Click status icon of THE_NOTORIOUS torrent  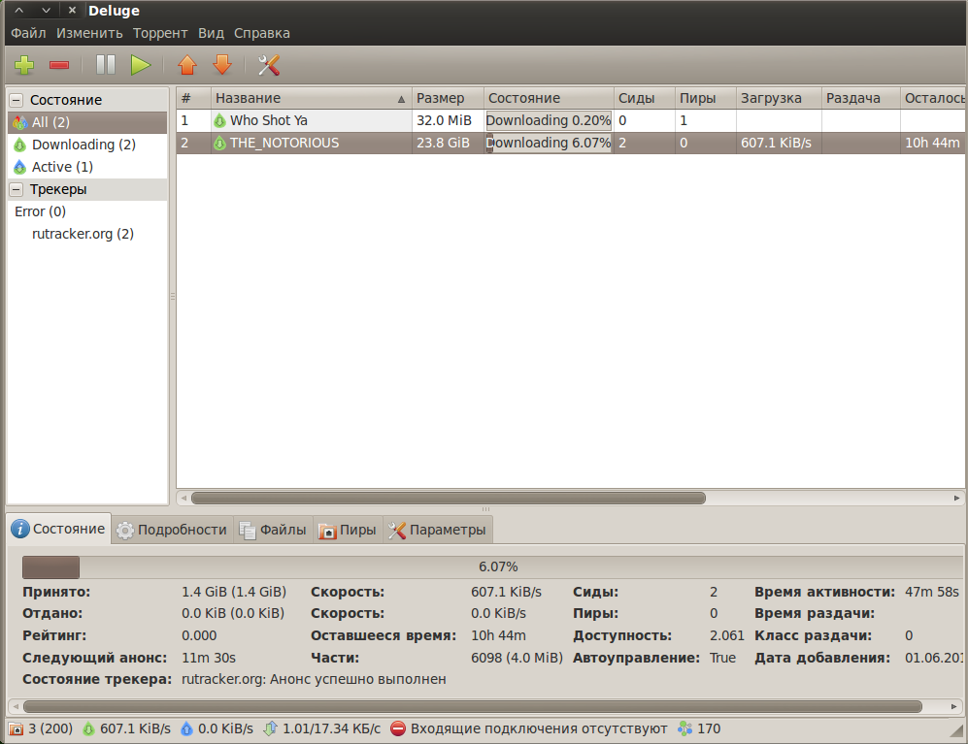(219, 144)
